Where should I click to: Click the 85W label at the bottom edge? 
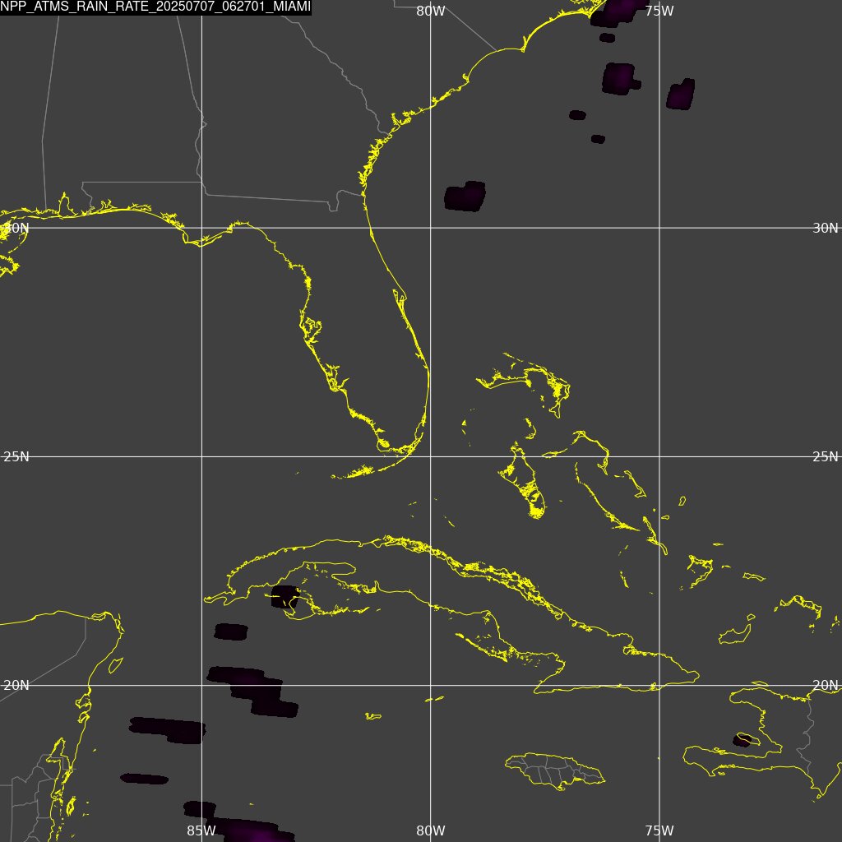point(201,830)
